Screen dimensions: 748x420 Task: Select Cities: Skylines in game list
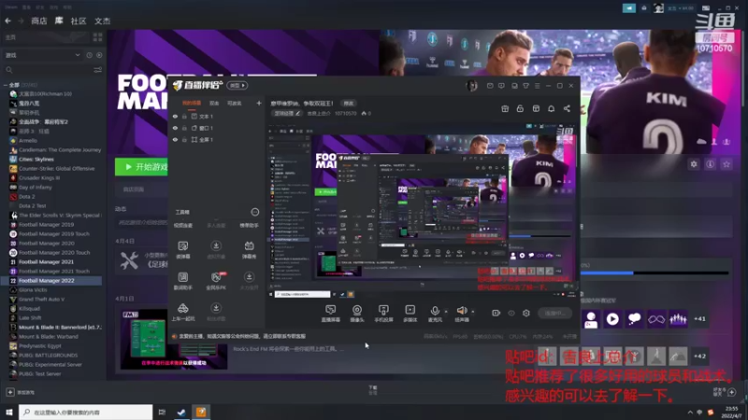click(36, 159)
